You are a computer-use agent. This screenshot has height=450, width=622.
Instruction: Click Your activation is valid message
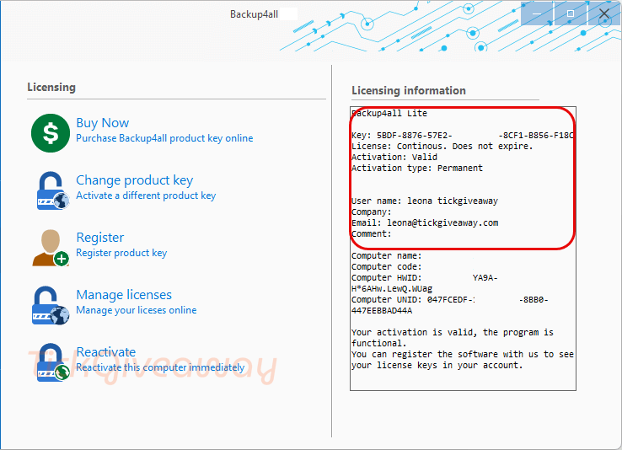[x=453, y=337]
